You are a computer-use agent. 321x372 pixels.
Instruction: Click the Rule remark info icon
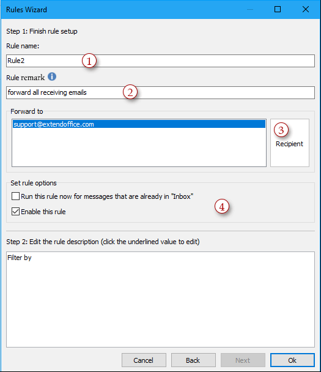click(52, 76)
